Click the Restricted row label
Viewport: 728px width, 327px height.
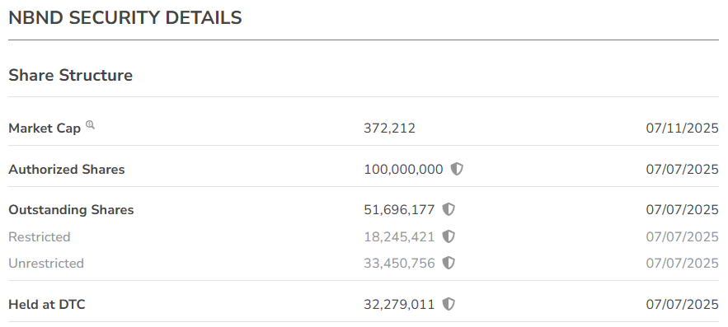click(40, 237)
